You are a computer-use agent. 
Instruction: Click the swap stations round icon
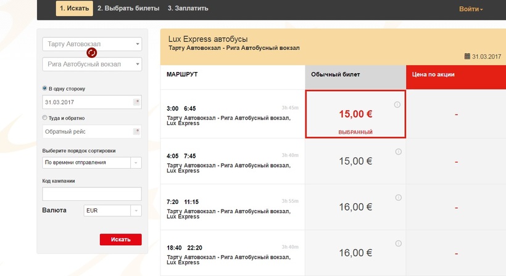(x=91, y=53)
